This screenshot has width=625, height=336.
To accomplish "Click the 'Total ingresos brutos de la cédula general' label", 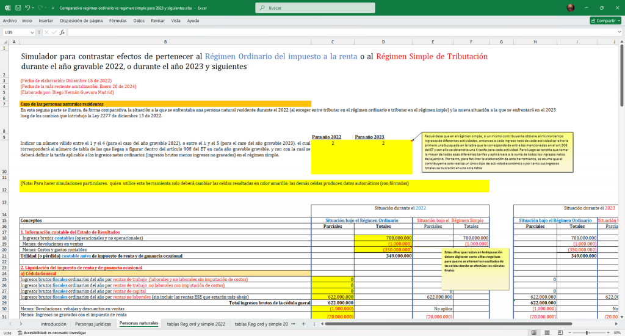I will coord(269,303).
